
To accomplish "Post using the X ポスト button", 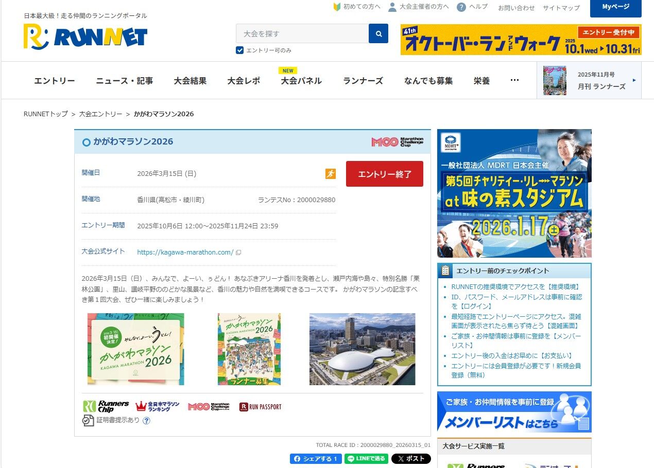I will (411, 459).
